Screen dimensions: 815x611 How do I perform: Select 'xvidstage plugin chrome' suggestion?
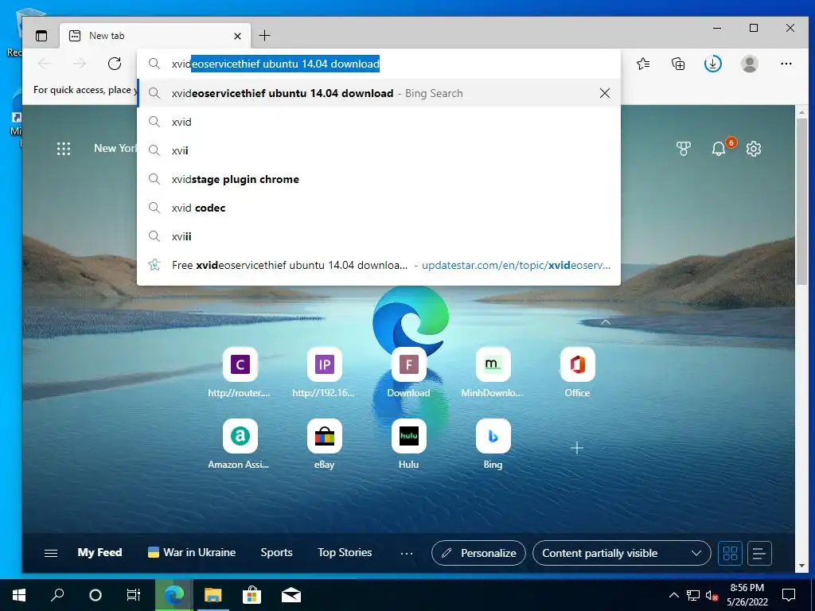click(379, 179)
